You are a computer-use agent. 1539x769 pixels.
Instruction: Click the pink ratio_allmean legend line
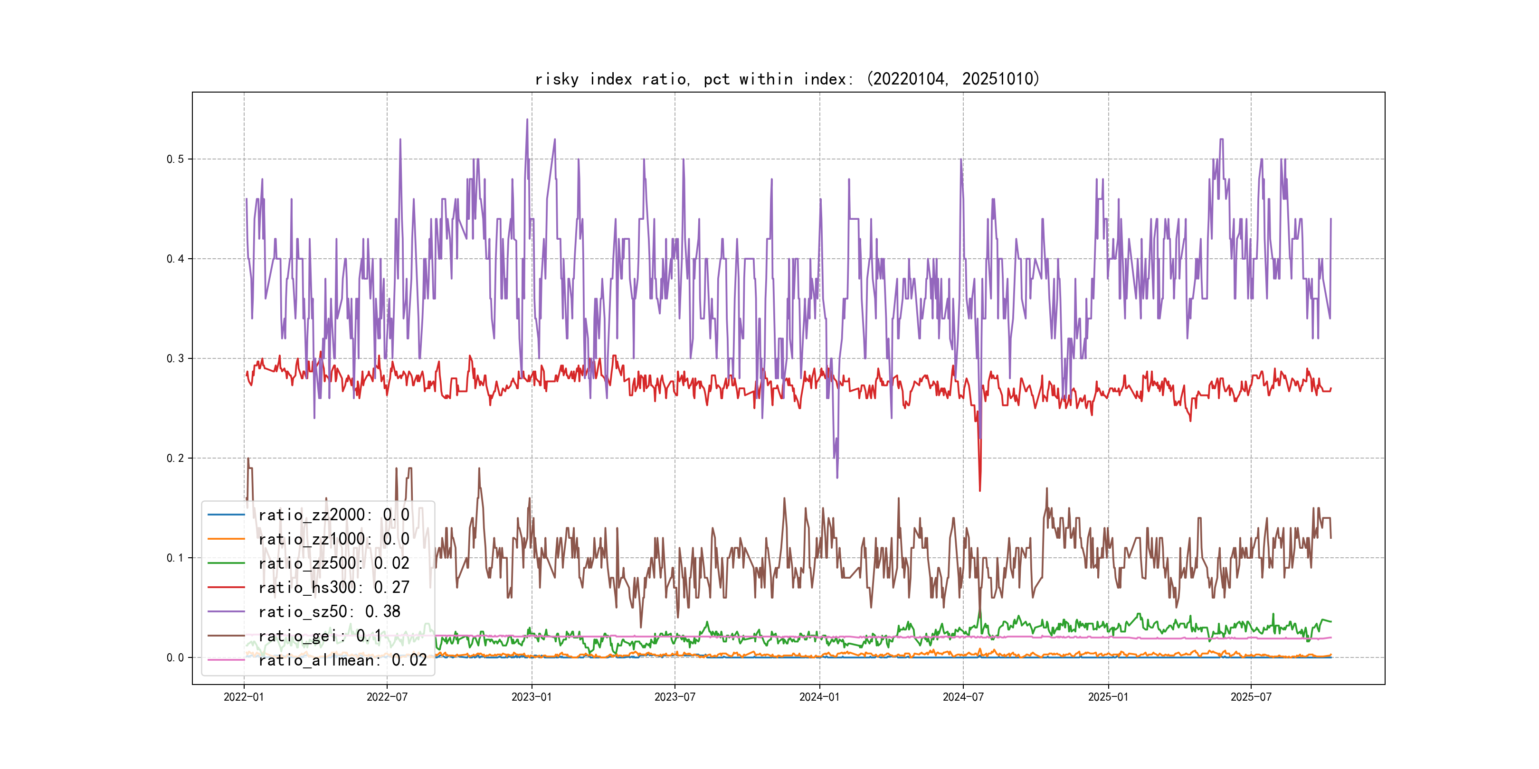pyautogui.click(x=226, y=660)
